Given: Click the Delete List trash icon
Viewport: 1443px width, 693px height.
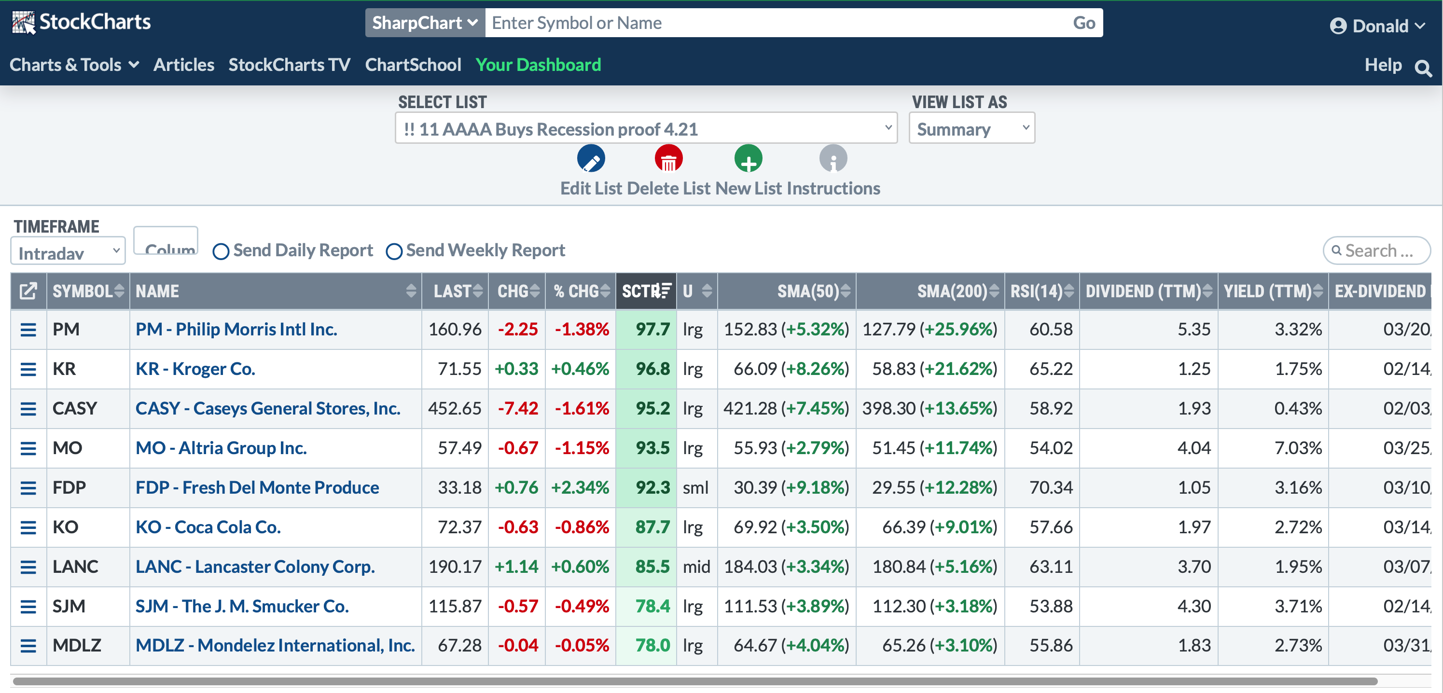Looking at the screenshot, I should (x=668, y=159).
